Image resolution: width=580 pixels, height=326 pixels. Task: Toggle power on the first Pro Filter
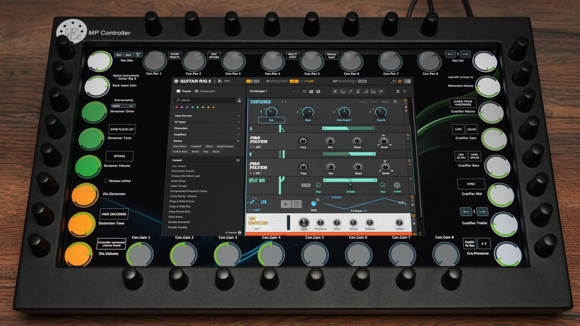(x=408, y=135)
